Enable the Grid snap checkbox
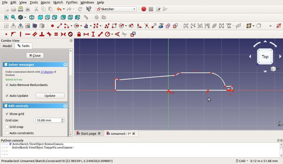 7,127
